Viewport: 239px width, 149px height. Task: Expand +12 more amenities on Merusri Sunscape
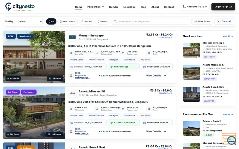(x=145, y=60)
